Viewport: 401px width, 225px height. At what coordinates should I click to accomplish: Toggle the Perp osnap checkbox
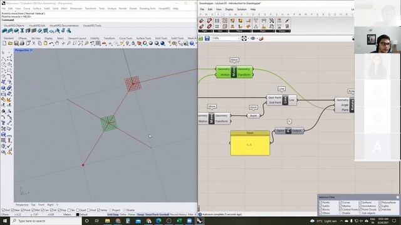[59, 210]
